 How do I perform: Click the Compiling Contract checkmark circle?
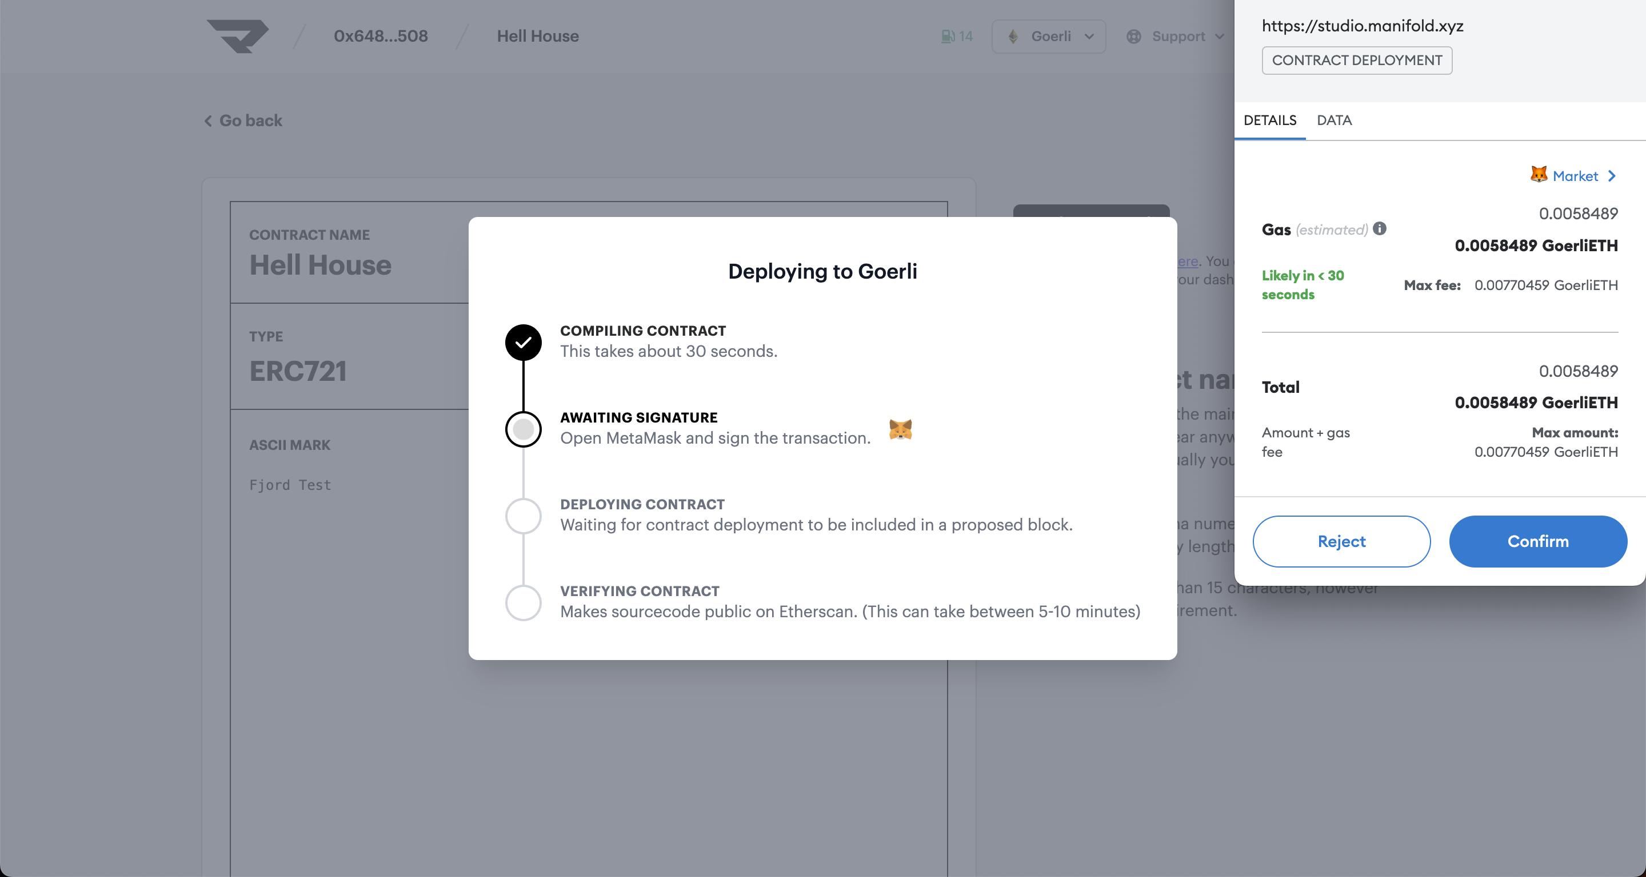tap(524, 342)
